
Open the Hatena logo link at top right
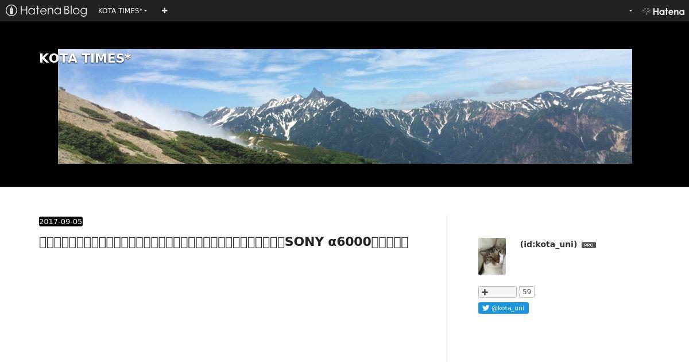tap(663, 11)
